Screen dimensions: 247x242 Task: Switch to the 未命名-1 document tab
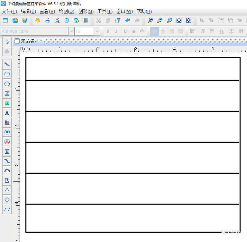click(28, 41)
